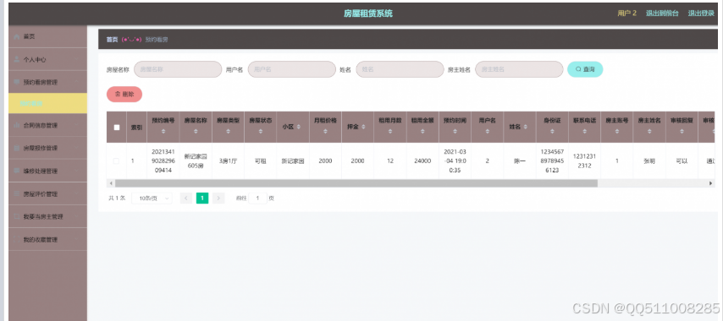Toggle the select-all checkbox in table header
The height and width of the screenshot is (321, 723).
(117, 128)
